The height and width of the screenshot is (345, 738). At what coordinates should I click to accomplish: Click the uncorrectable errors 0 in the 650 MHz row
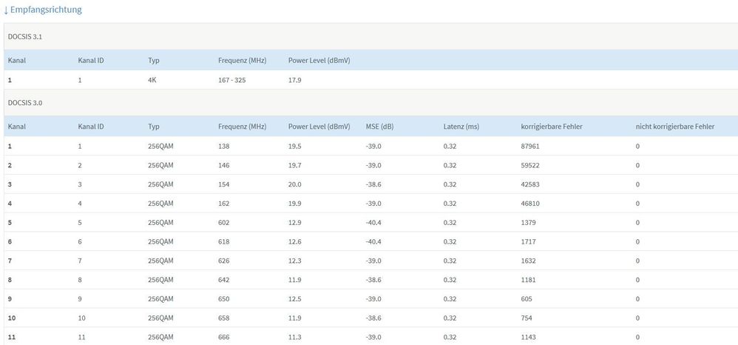point(637,299)
